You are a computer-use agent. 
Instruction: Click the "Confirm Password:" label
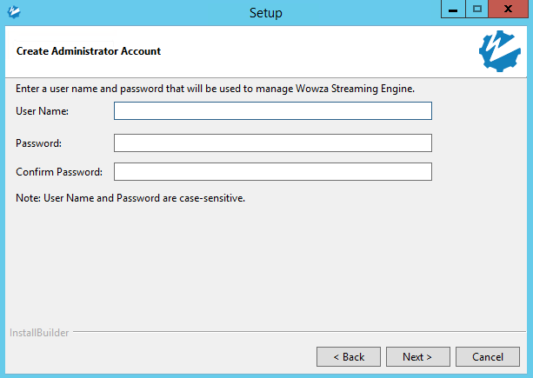[59, 171]
